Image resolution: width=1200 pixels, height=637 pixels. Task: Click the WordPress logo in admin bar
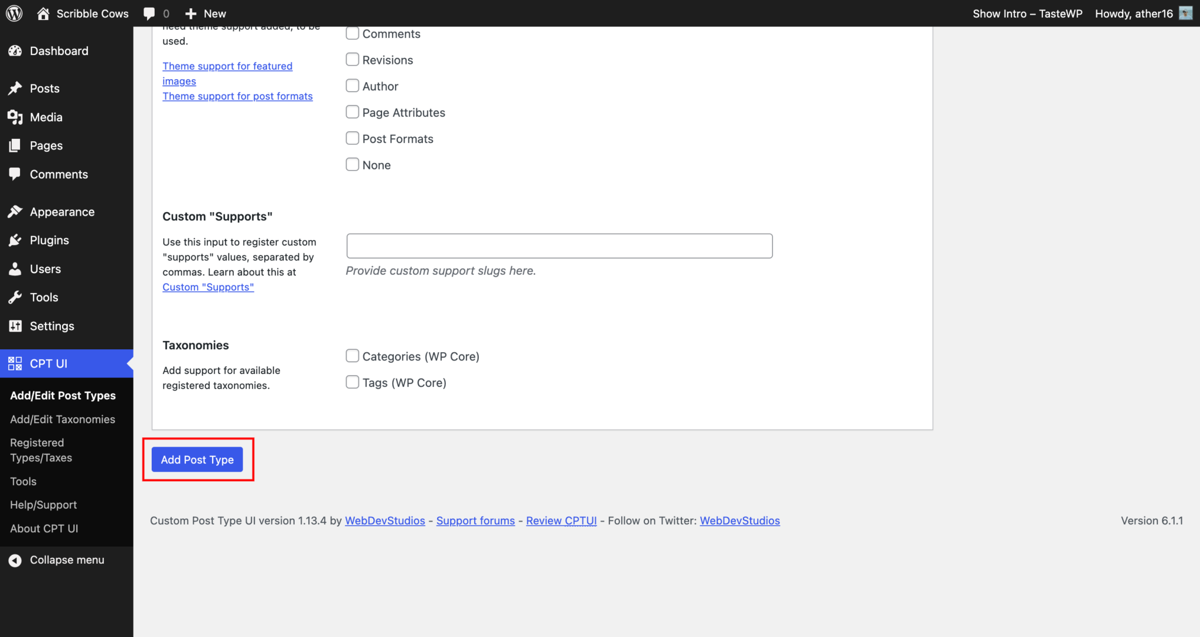(x=14, y=13)
